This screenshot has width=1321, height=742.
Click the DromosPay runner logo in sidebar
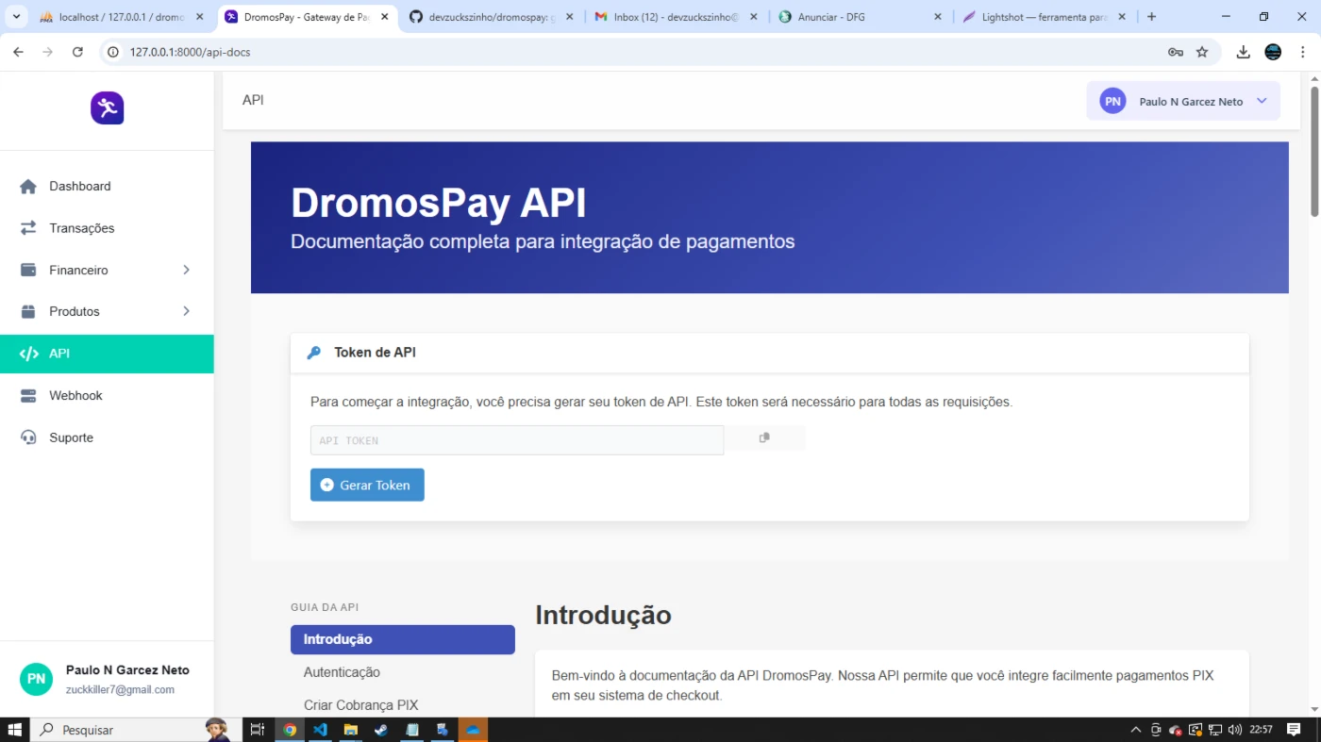[x=107, y=108]
